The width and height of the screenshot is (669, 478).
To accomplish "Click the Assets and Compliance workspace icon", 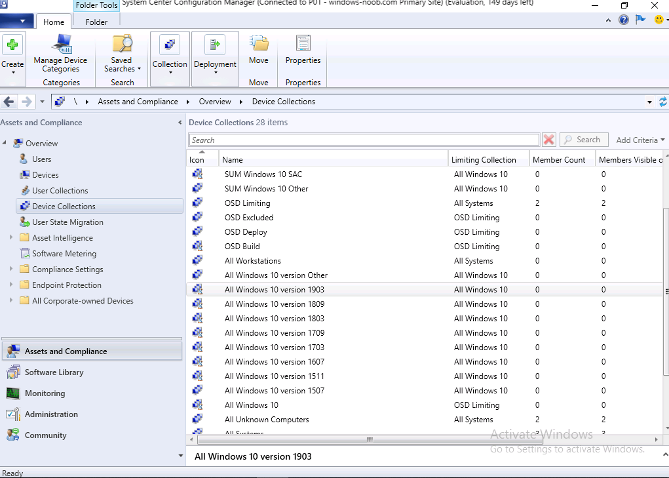I will pyautogui.click(x=13, y=351).
